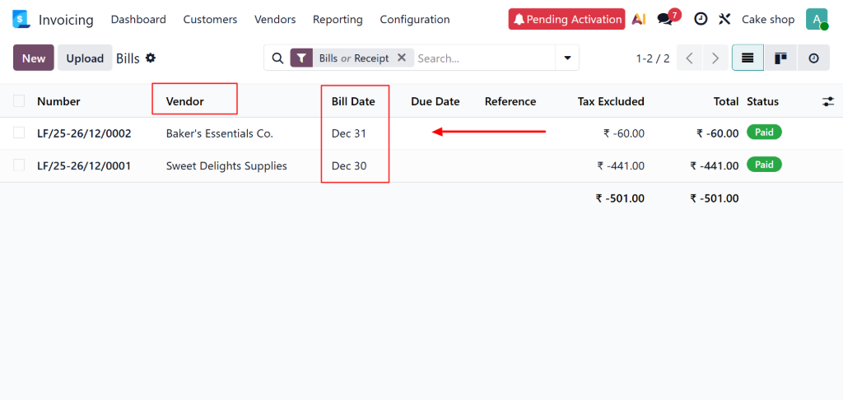
Task: Expand the search options dropdown arrow
Action: (567, 58)
